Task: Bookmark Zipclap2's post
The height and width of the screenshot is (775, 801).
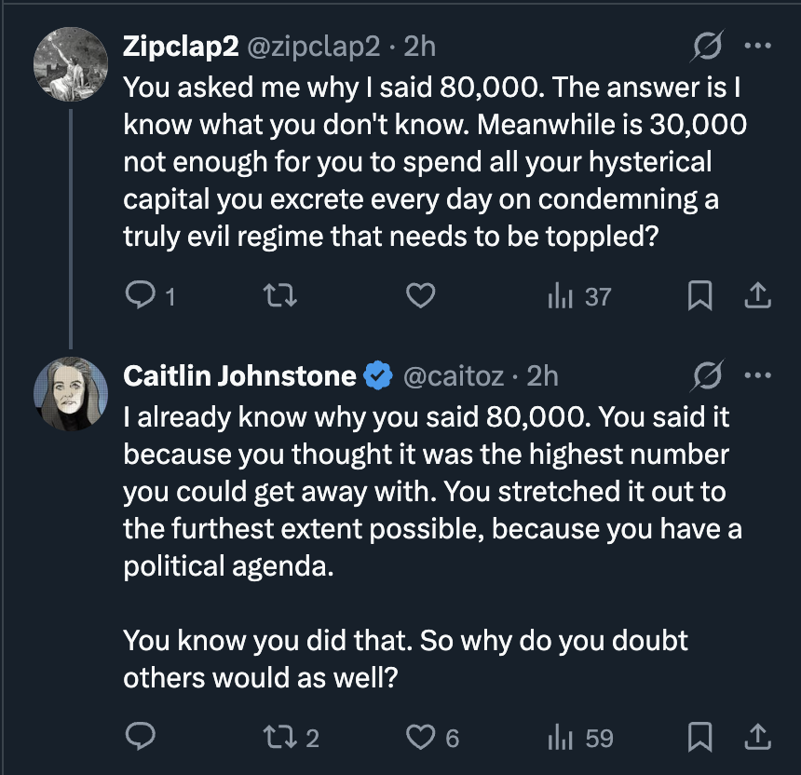Action: tap(699, 296)
